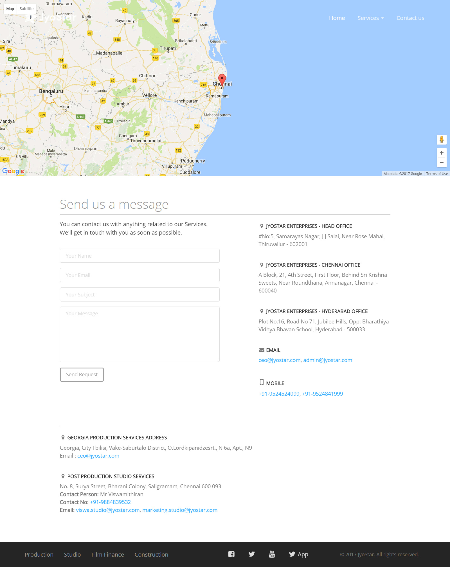This screenshot has height=567, width=450.
Task: Go to Home in navigation
Action: (337, 18)
